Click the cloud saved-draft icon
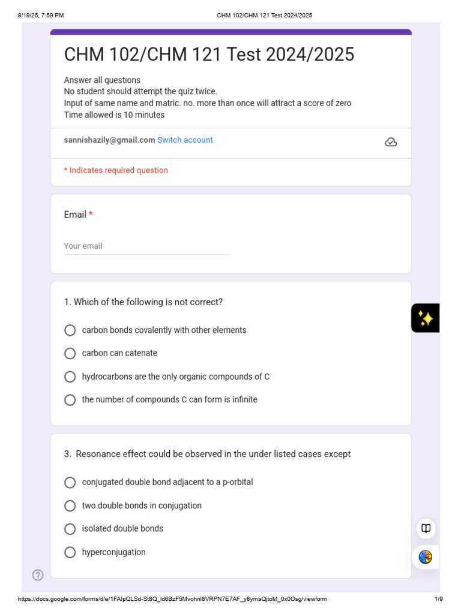461x614 pixels. click(x=390, y=142)
